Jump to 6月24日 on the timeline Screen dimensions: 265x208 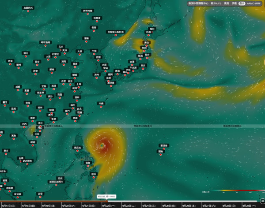(149, 206)
